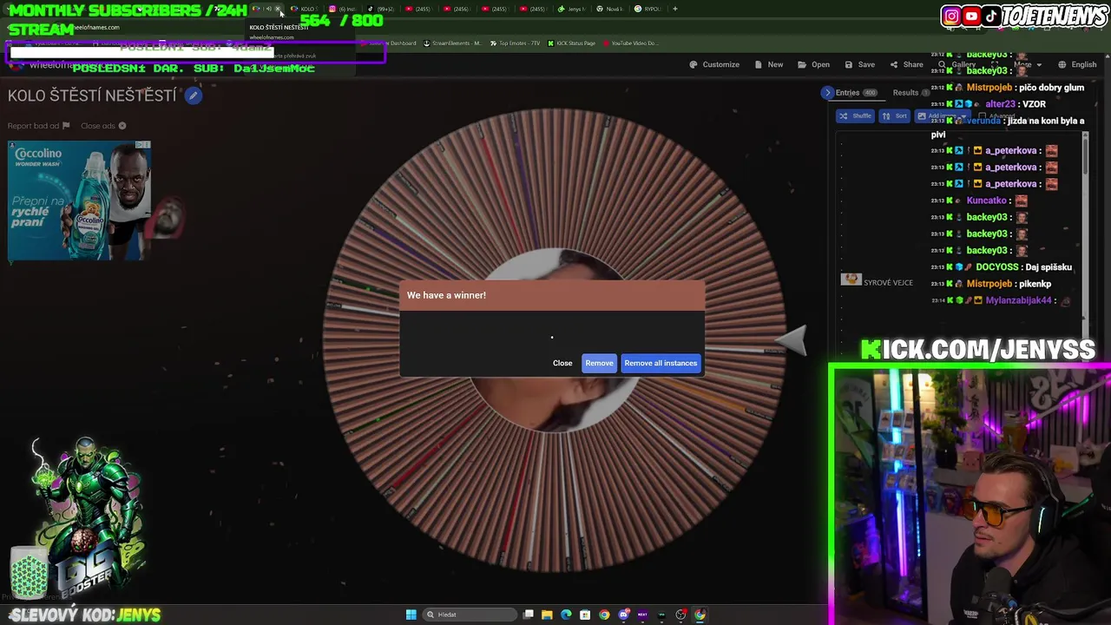Click Remove all instances button
This screenshot has height=625, width=1111.
(661, 363)
